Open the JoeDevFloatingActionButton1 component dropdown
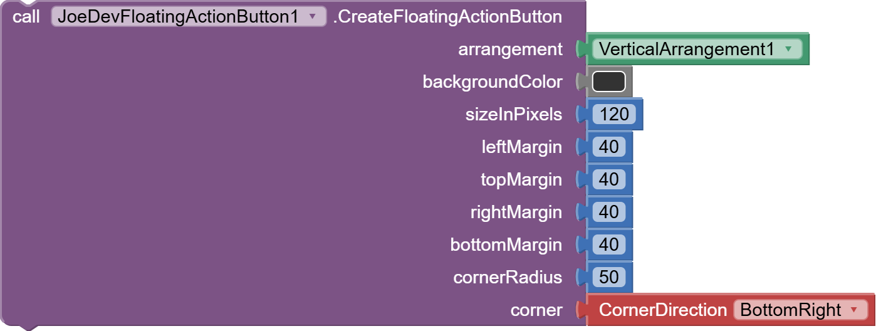This screenshot has height=331, width=876. tap(313, 17)
